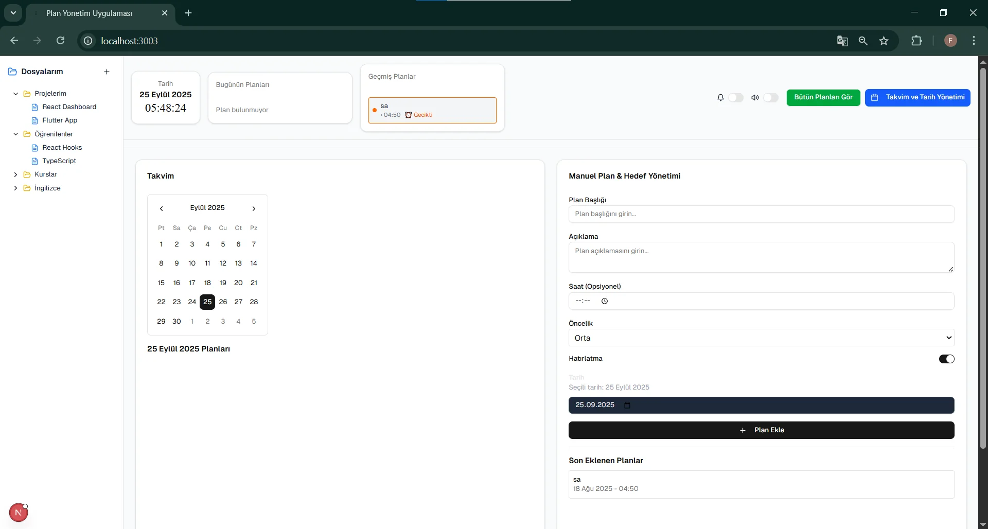
Task: Open the browser extensions icon
Action: [x=916, y=41]
